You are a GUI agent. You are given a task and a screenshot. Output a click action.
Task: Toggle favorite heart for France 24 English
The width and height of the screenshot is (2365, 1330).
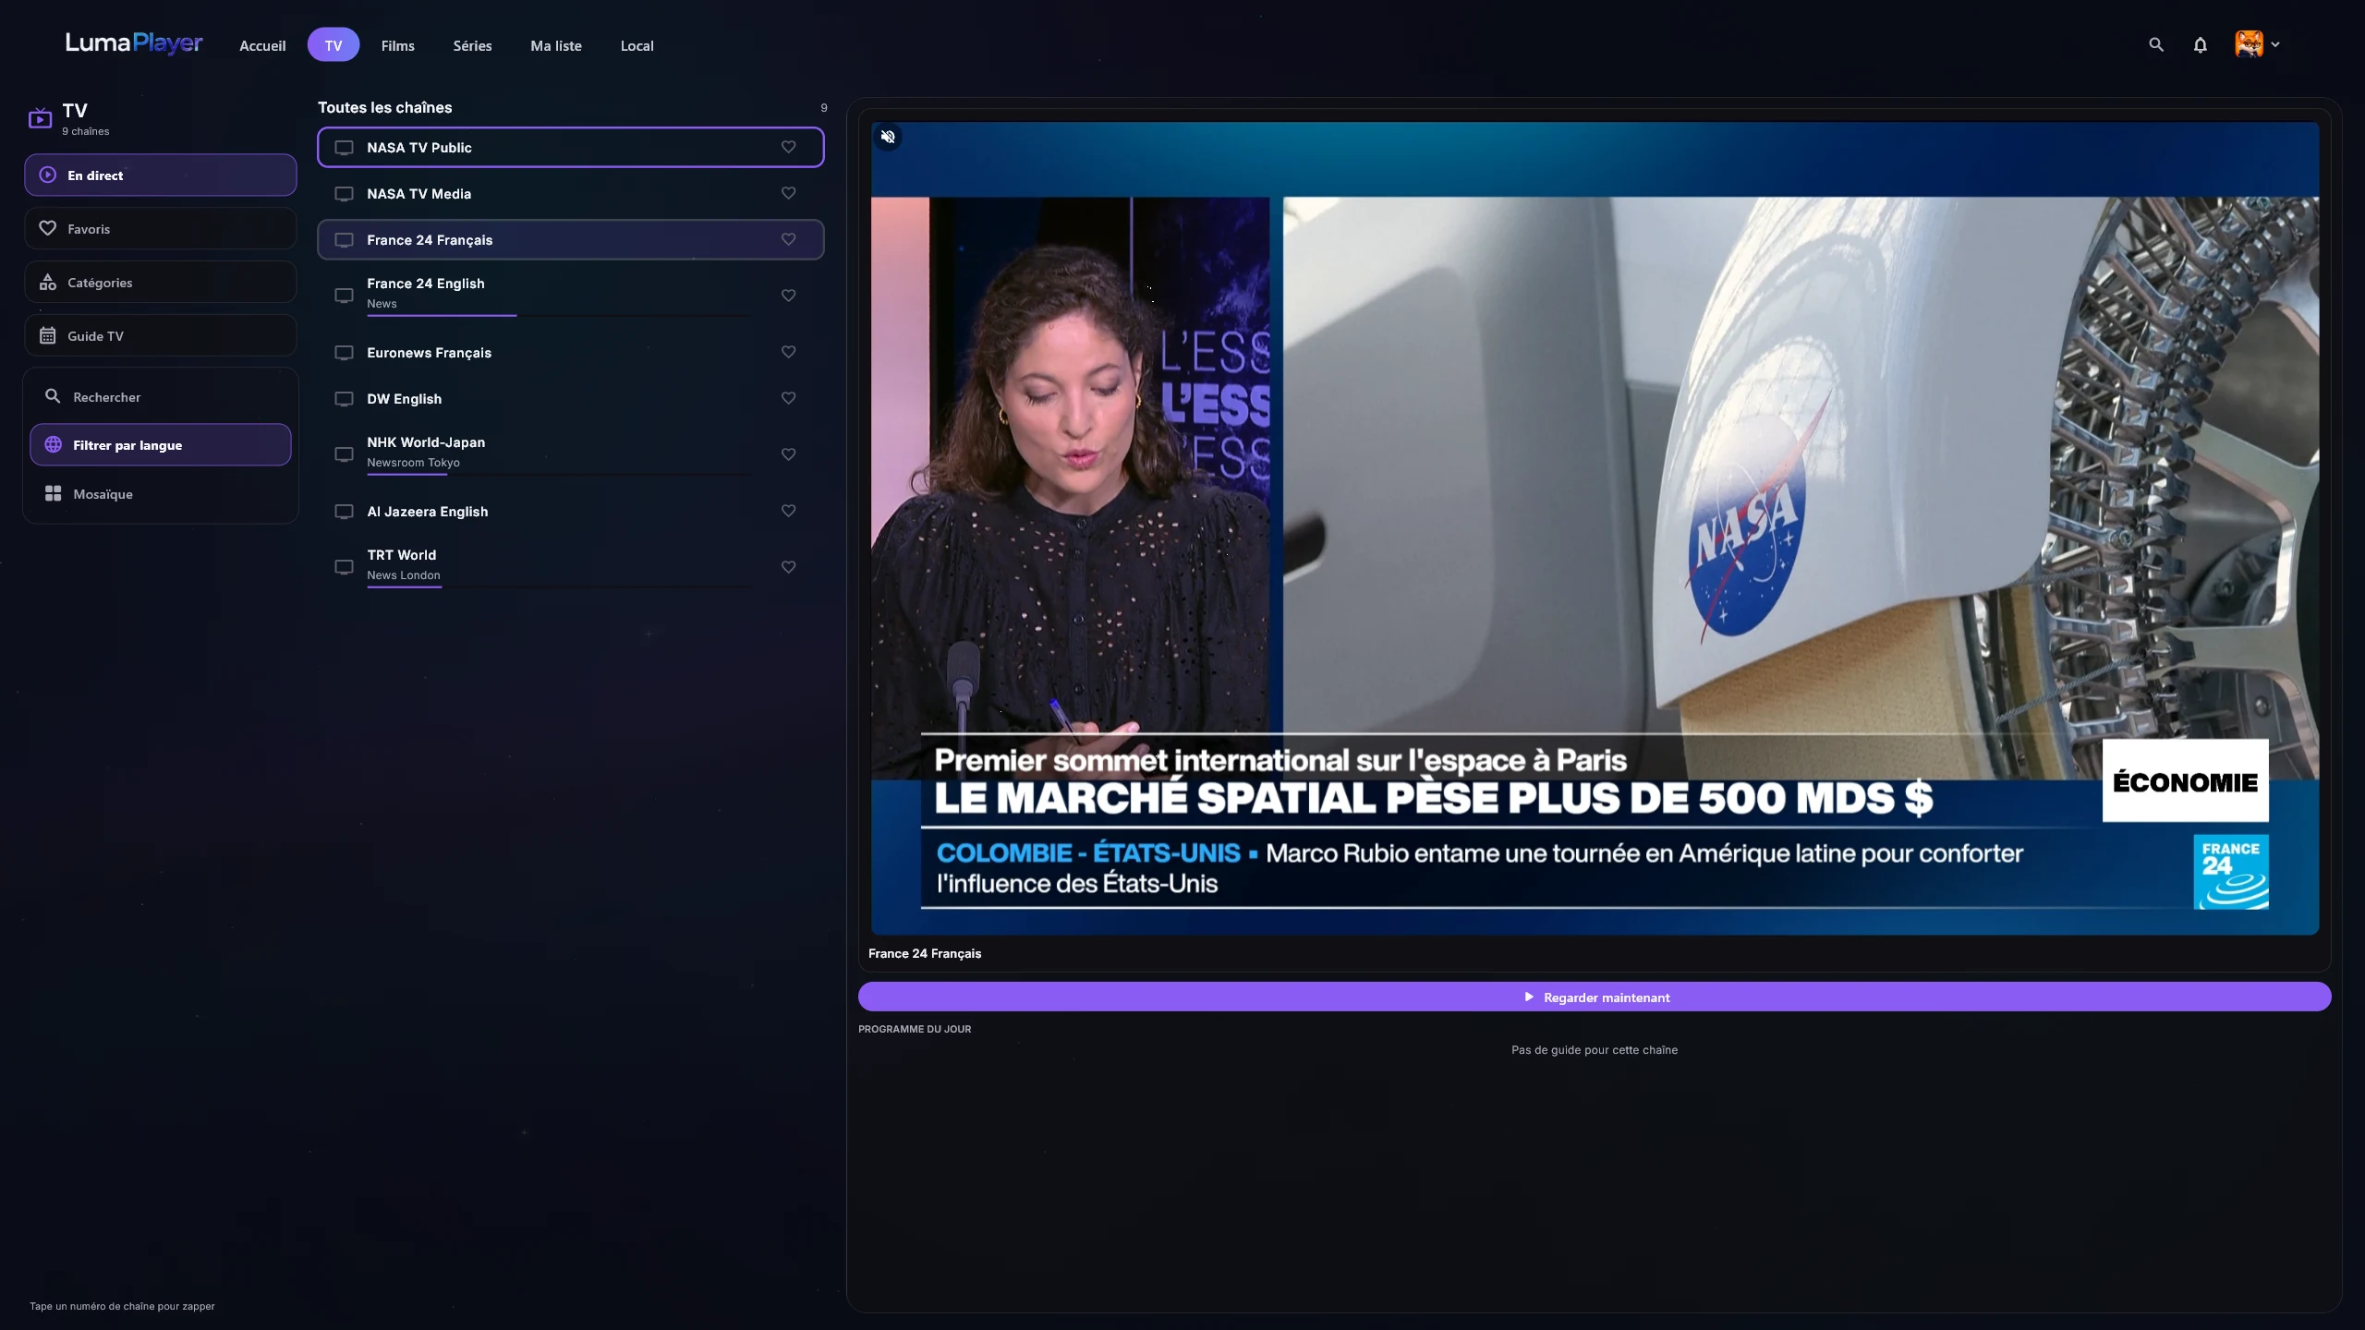tap(788, 296)
